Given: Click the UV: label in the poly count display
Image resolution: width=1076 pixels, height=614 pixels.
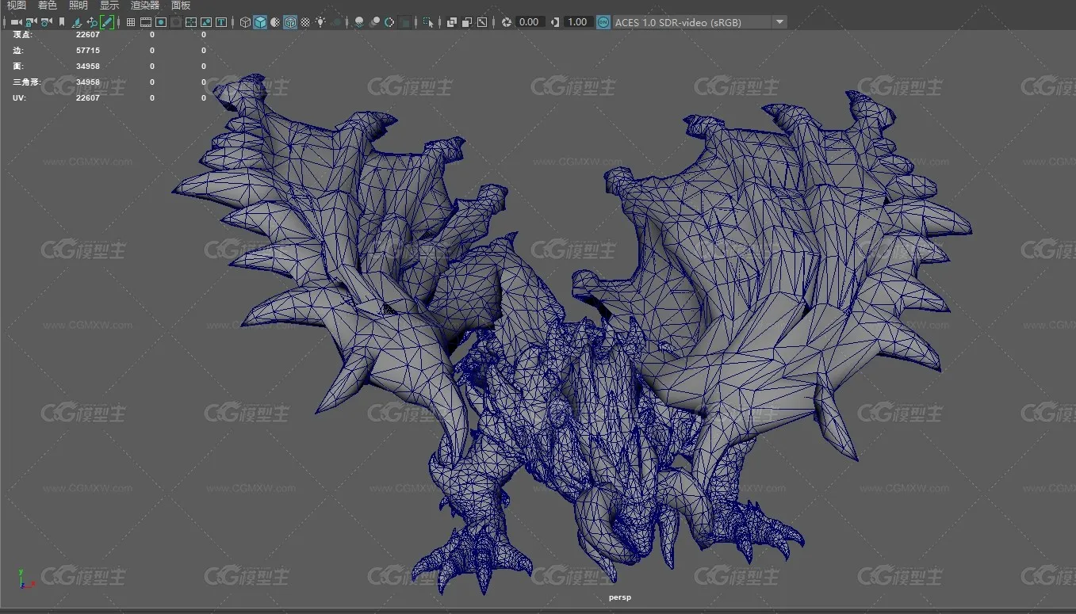Looking at the screenshot, I should pyautogui.click(x=19, y=98).
